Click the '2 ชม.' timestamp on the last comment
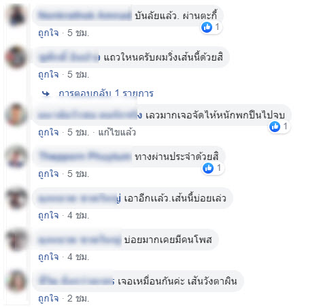 [x=78, y=298]
